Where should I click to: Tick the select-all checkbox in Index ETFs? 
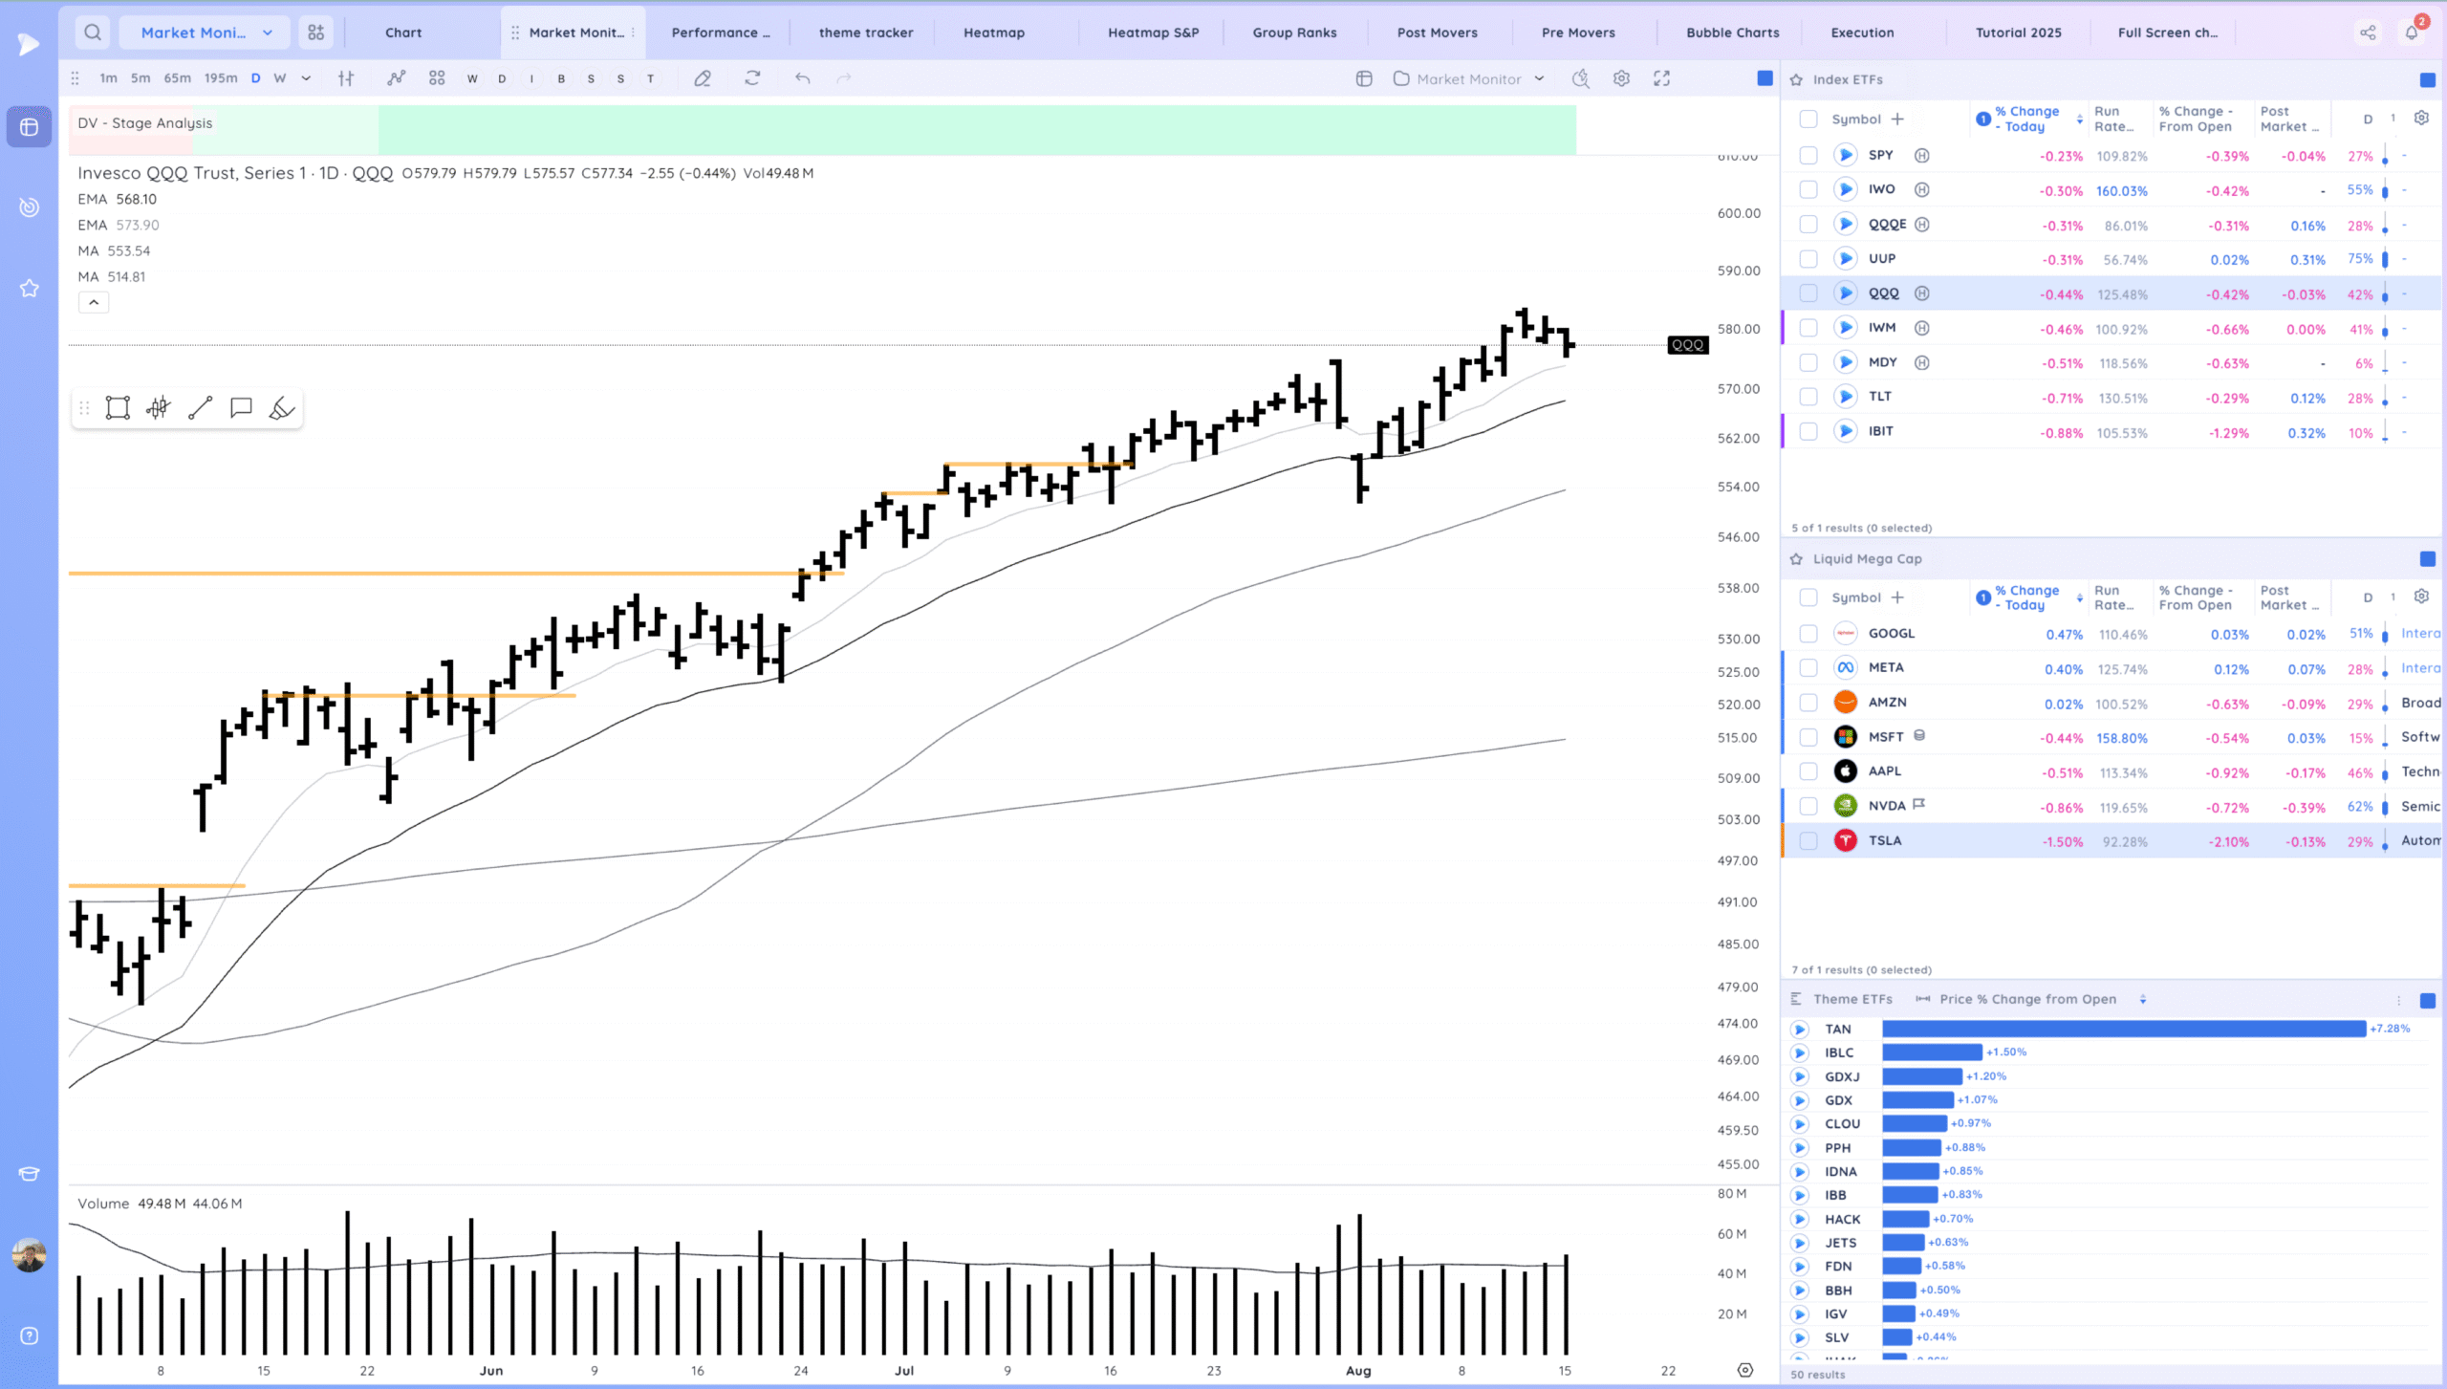(x=1808, y=119)
